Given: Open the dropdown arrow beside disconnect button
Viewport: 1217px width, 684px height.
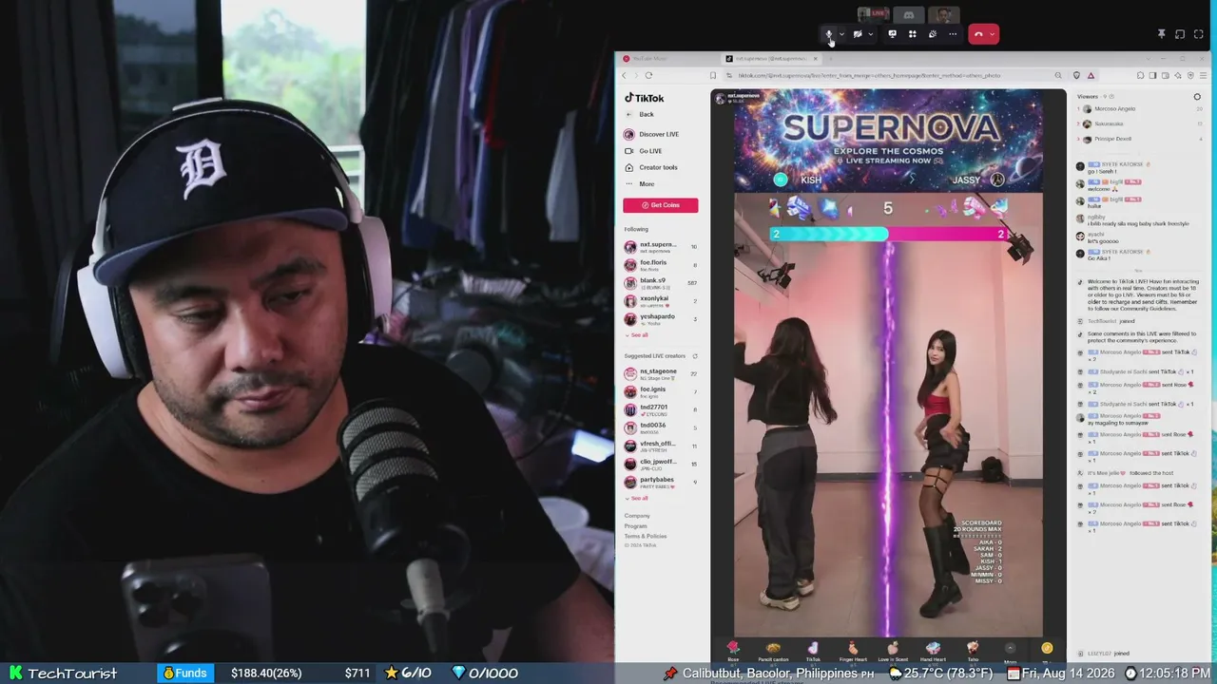Looking at the screenshot, I should [x=992, y=34].
